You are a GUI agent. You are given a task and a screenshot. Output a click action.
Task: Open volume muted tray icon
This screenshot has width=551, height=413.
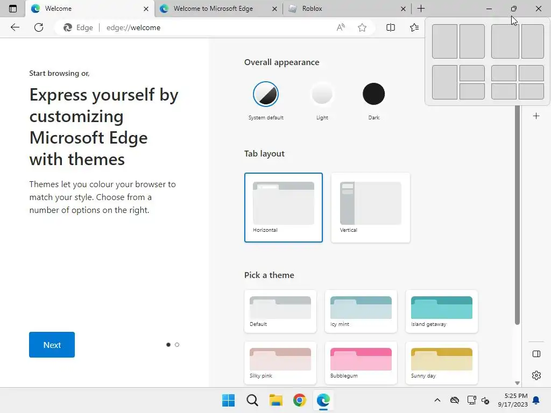pos(485,400)
